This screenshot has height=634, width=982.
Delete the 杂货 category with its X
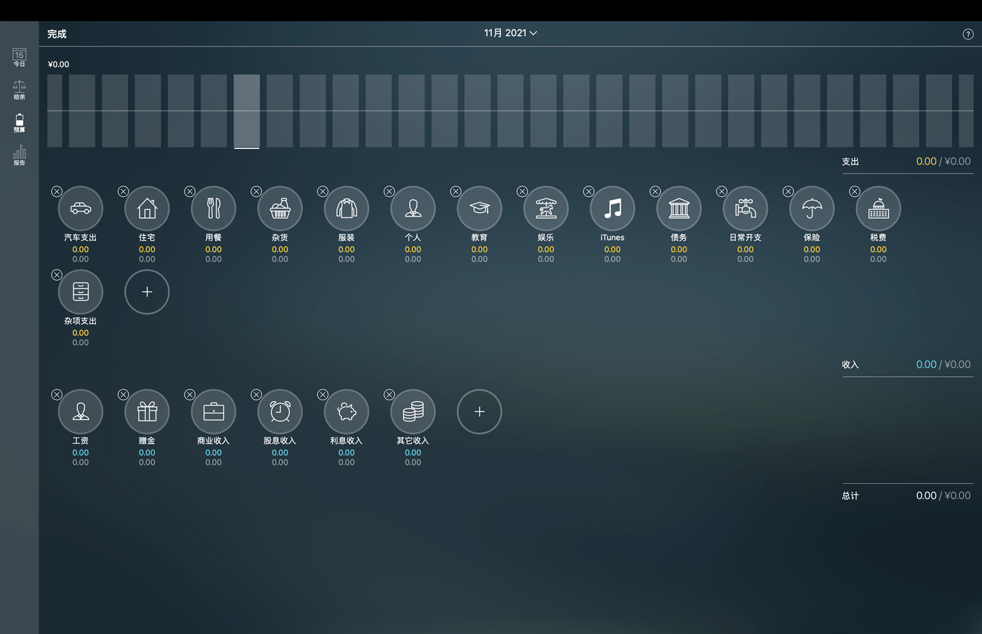click(256, 192)
